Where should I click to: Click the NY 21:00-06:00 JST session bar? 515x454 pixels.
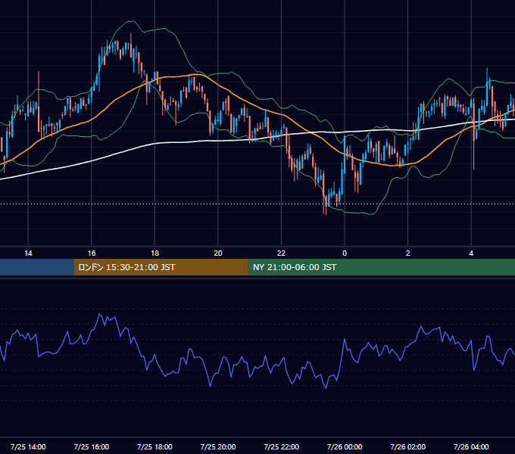coord(381,267)
